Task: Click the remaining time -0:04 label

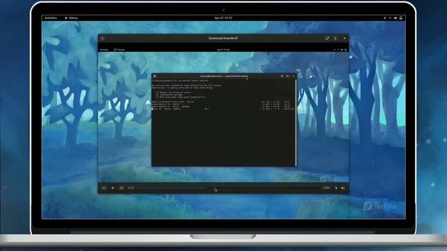Action: pyautogui.click(x=326, y=188)
